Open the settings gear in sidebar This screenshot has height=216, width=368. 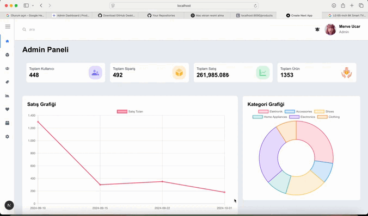(x=7, y=136)
